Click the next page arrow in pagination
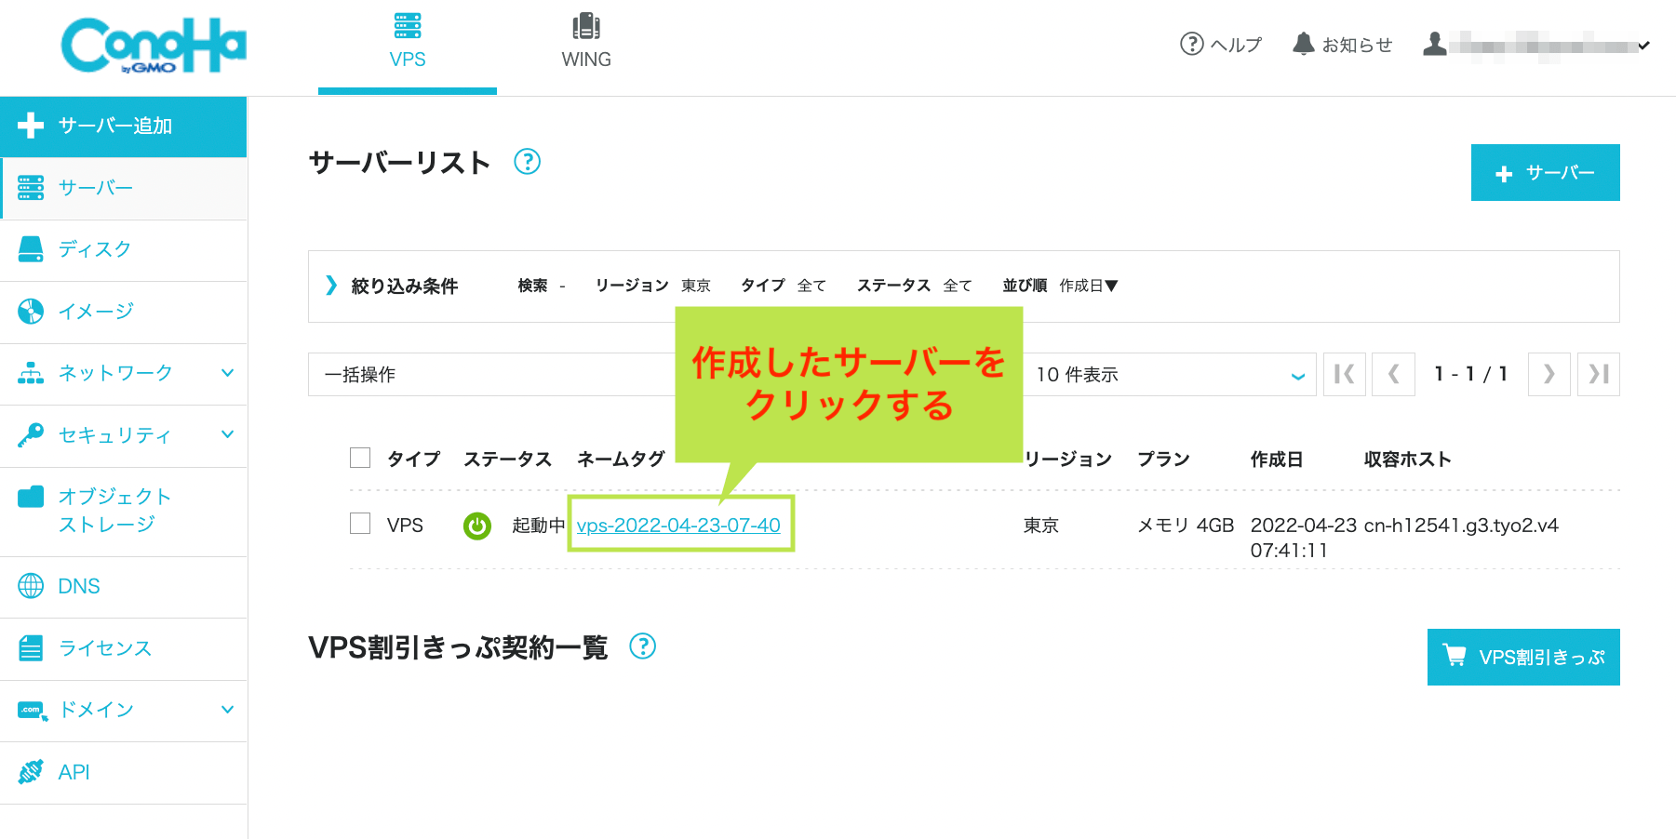This screenshot has width=1676, height=839. pyautogui.click(x=1549, y=374)
